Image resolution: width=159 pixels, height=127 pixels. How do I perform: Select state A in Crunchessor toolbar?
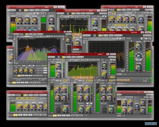pos(25,10)
